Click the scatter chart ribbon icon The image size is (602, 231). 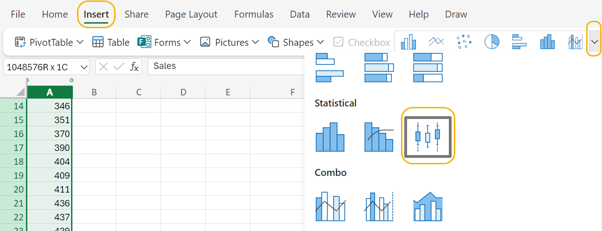tap(464, 42)
